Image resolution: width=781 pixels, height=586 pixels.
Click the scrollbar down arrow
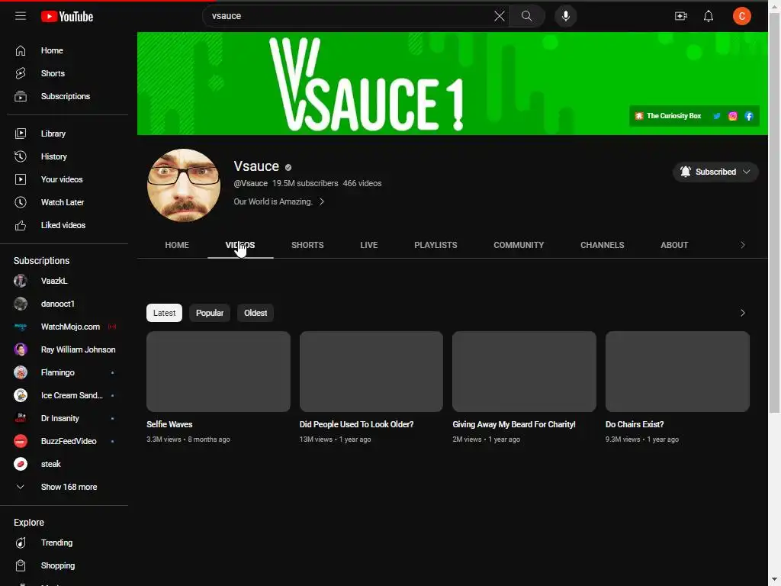pos(775,580)
